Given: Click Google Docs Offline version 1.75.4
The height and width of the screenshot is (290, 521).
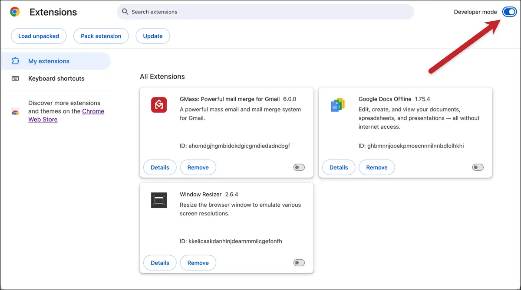Looking at the screenshot, I should point(422,99).
